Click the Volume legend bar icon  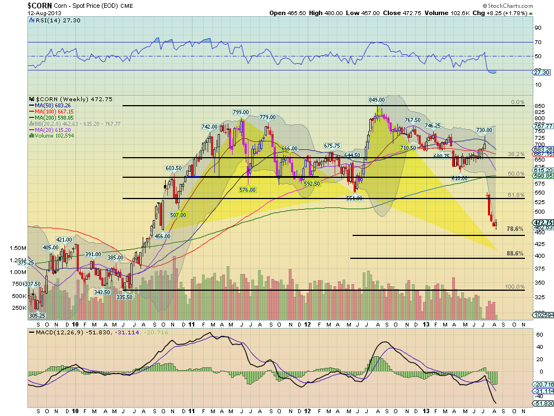coord(31,136)
